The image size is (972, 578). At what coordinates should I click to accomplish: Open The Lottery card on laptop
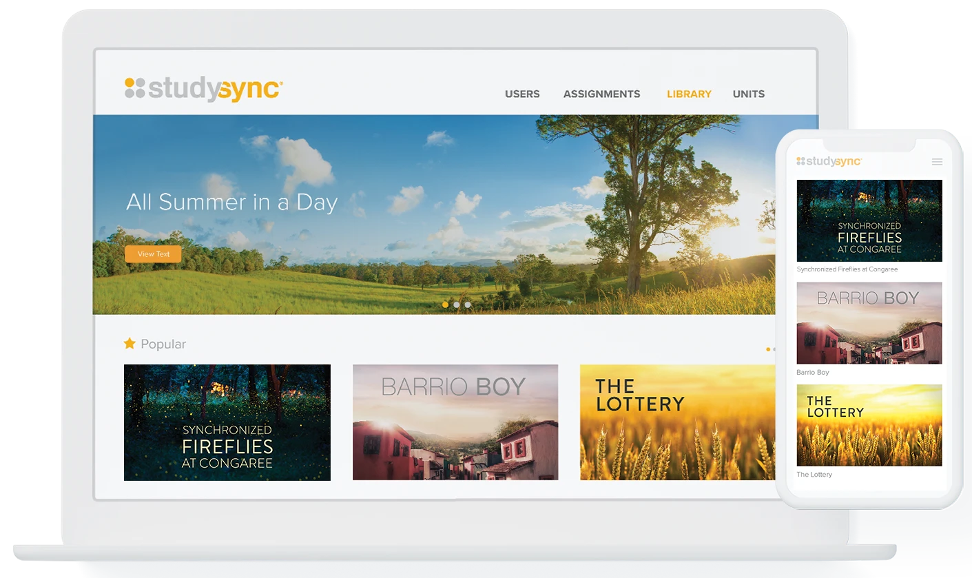click(x=678, y=422)
